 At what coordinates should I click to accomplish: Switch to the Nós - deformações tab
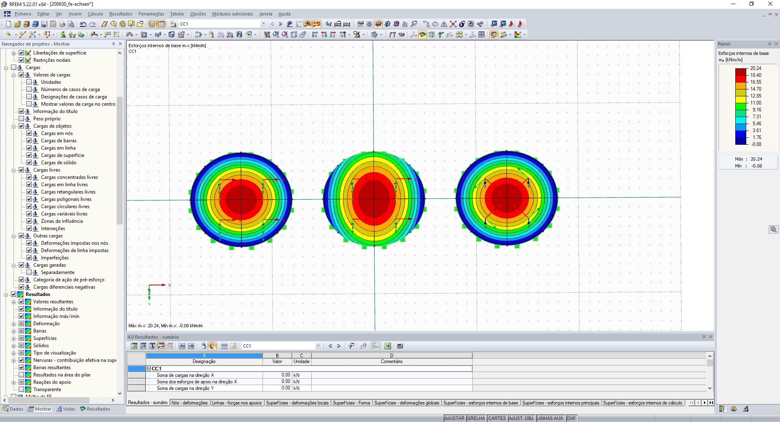click(x=189, y=403)
